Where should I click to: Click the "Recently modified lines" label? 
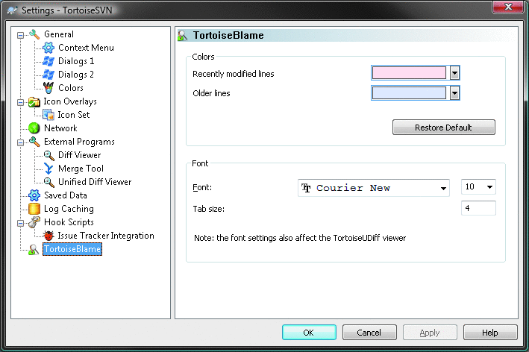click(x=234, y=74)
